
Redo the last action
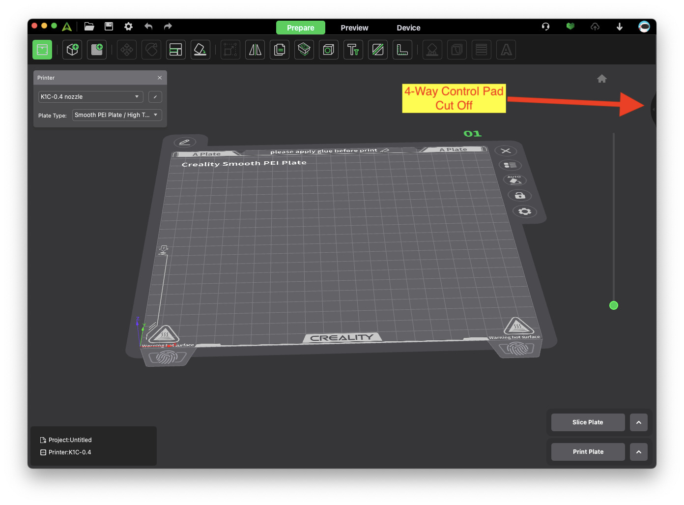click(x=168, y=27)
